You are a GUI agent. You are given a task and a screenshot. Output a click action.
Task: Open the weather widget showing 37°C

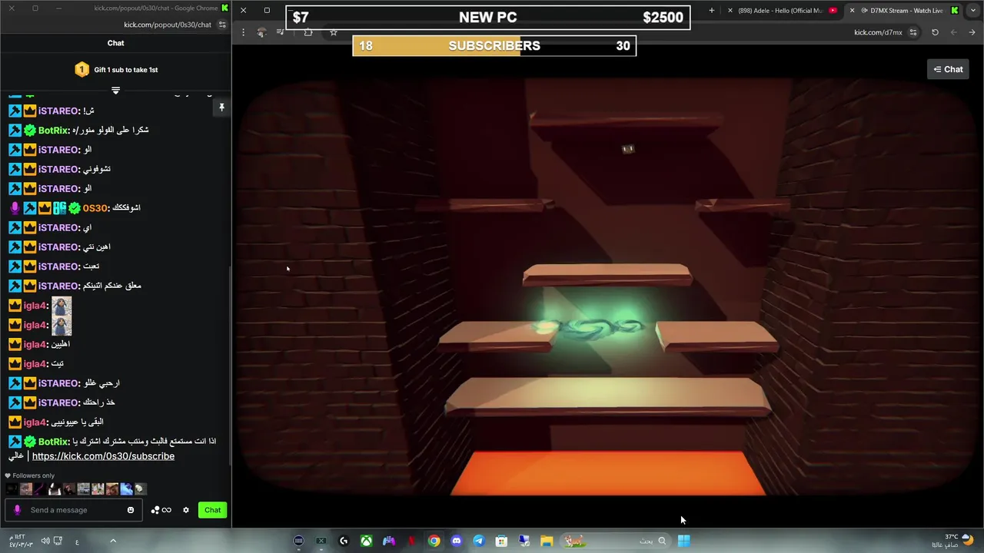pos(954,541)
